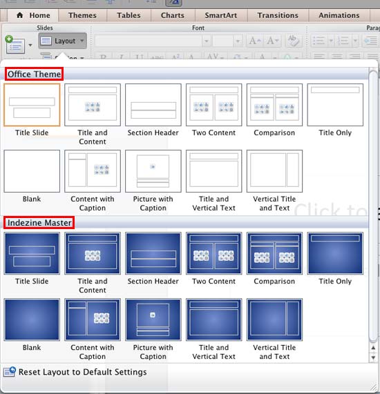This screenshot has height=394, width=380.
Task: Go to the Charts tab
Action: pyautogui.click(x=173, y=15)
